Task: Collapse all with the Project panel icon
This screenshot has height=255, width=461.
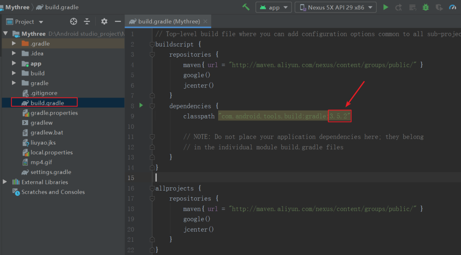Action: (x=87, y=21)
